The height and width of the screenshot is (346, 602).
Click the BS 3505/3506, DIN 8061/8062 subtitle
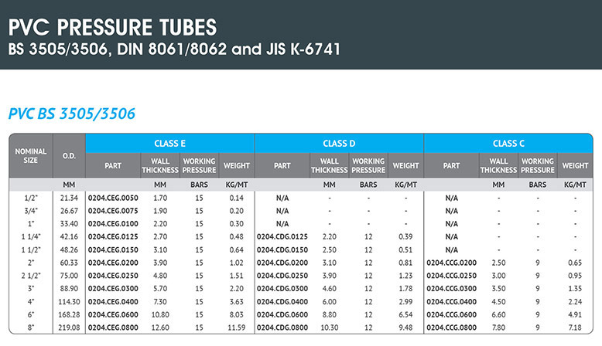(x=174, y=49)
